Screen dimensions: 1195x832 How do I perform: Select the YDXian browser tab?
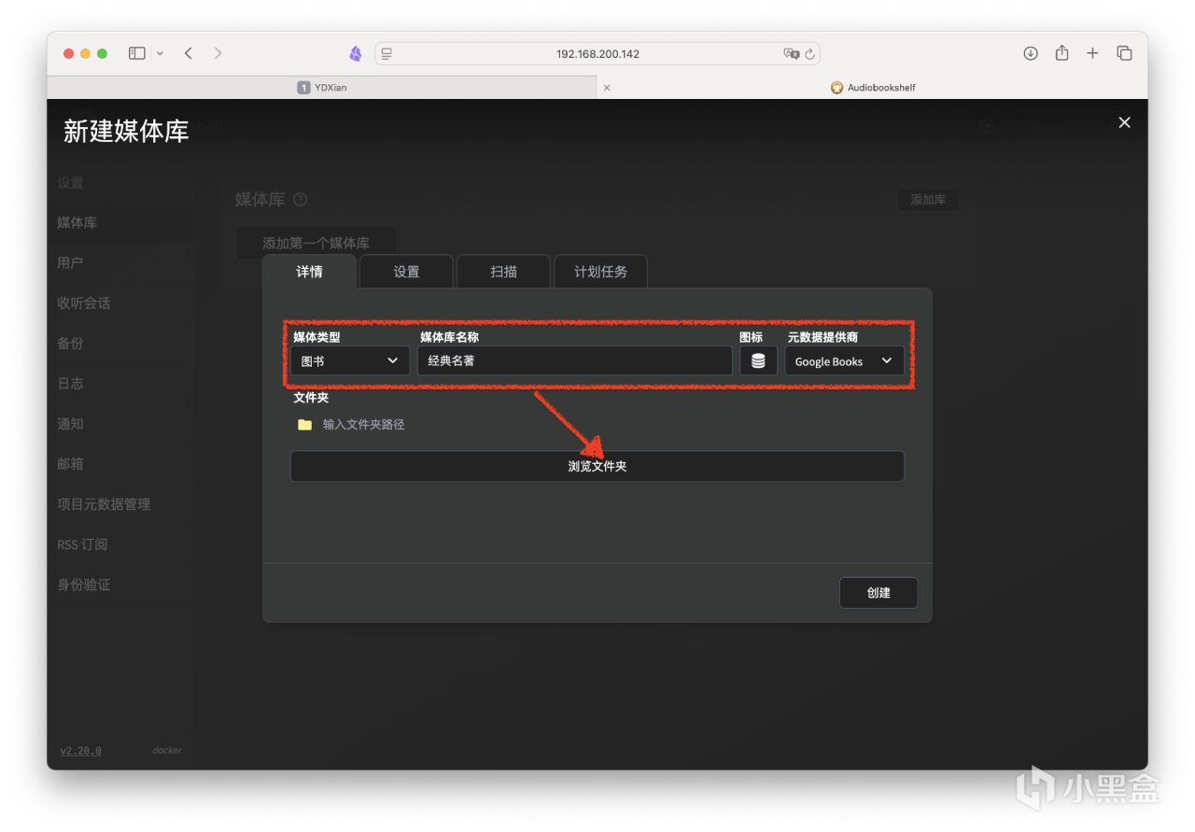tap(322, 88)
